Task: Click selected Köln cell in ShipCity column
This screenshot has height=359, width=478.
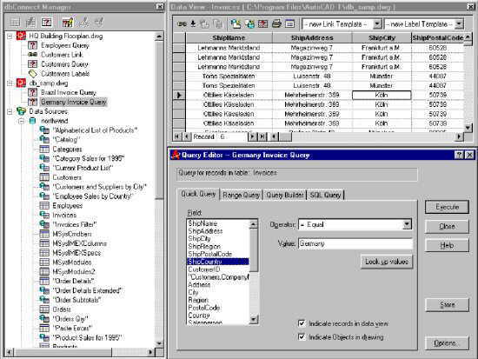Action: pos(382,95)
